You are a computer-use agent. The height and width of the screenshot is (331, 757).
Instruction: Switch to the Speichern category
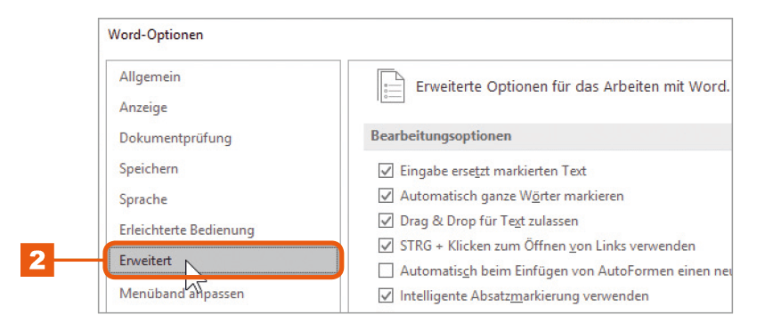pos(149,169)
